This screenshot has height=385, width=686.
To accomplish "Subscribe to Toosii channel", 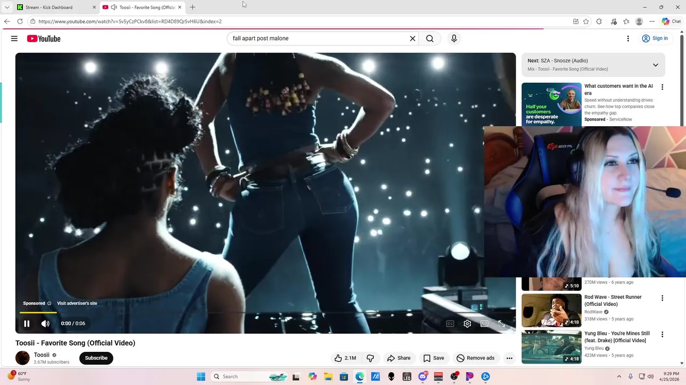I will coord(96,358).
